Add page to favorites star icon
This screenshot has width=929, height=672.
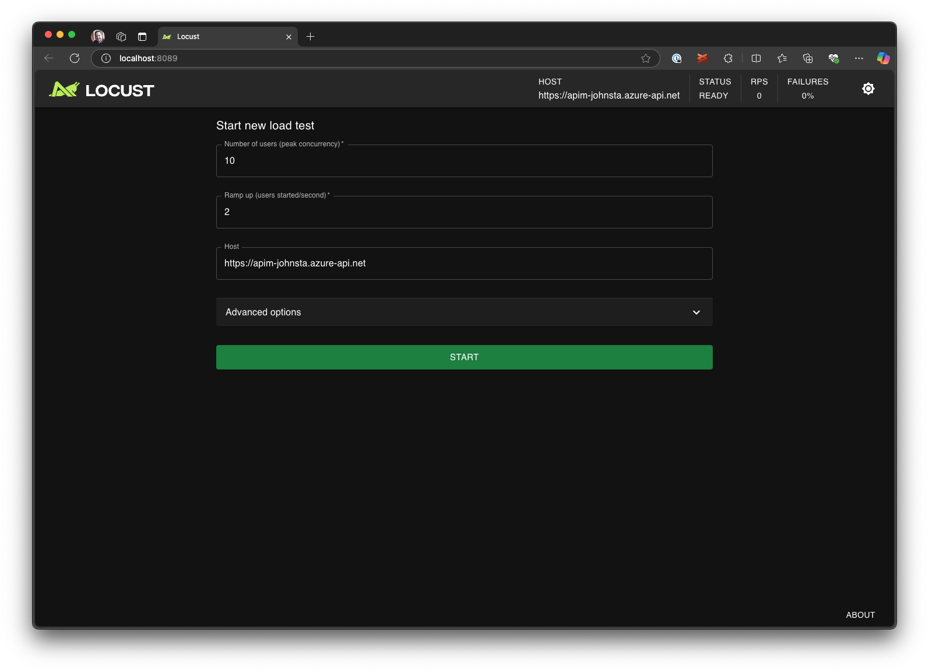click(645, 58)
